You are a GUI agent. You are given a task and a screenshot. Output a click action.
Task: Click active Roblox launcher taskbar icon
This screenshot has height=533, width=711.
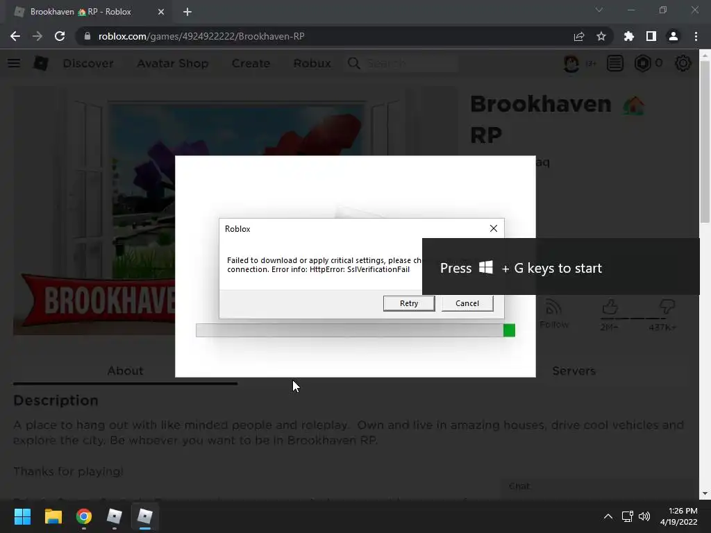point(145,516)
